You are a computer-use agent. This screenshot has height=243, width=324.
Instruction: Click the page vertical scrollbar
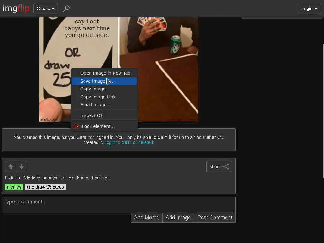(x=323, y=111)
